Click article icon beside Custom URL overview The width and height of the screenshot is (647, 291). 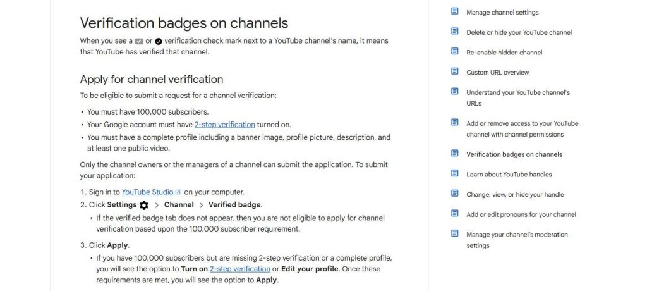tap(455, 71)
